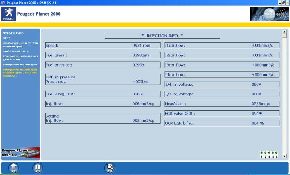Click the INJECTION INFO. header
Screen dimensions: 290x175
162,35
